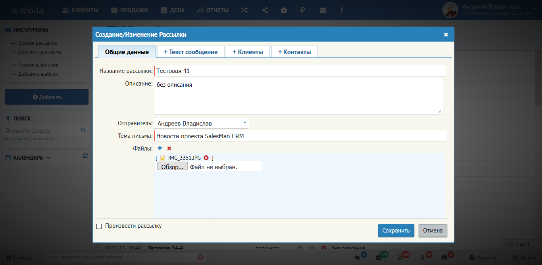Enable Произвести рассылку checkbox
This screenshot has width=542, height=265.
pos(99,226)
